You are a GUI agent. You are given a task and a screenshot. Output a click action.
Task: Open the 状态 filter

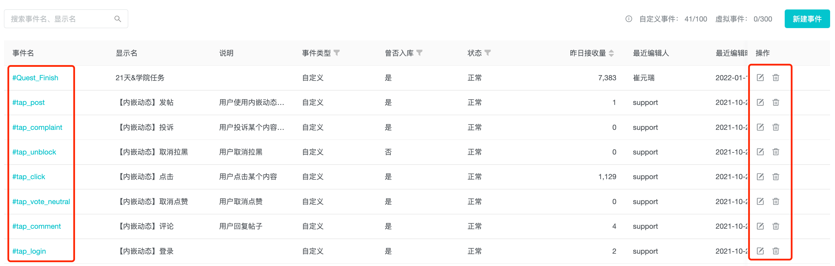tap(489, 53)
